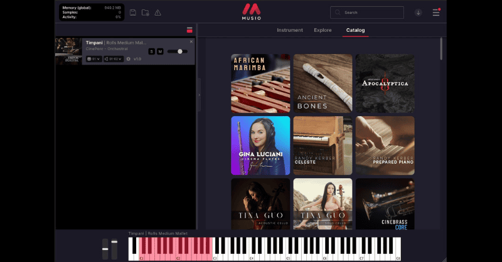Open the Randy Kerber Prepared Piano tile
Viewport: 502px width, 262px height.
385,145
